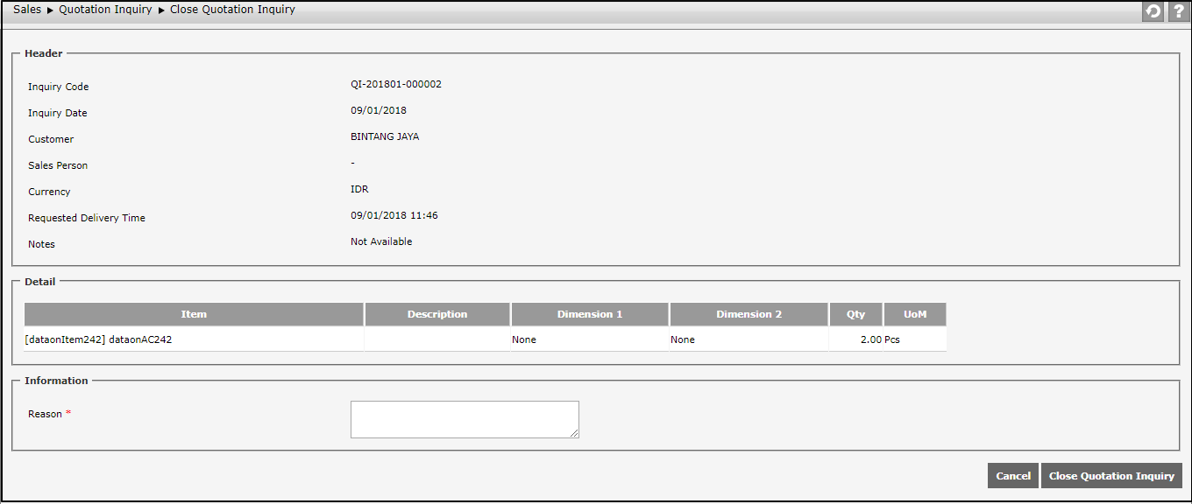Click the Header section title

(x=44, y=53)
